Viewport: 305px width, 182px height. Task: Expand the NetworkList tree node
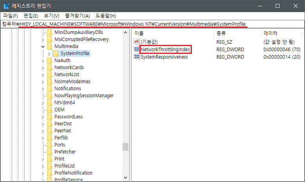pyautogui.click(x=43, y=75)
